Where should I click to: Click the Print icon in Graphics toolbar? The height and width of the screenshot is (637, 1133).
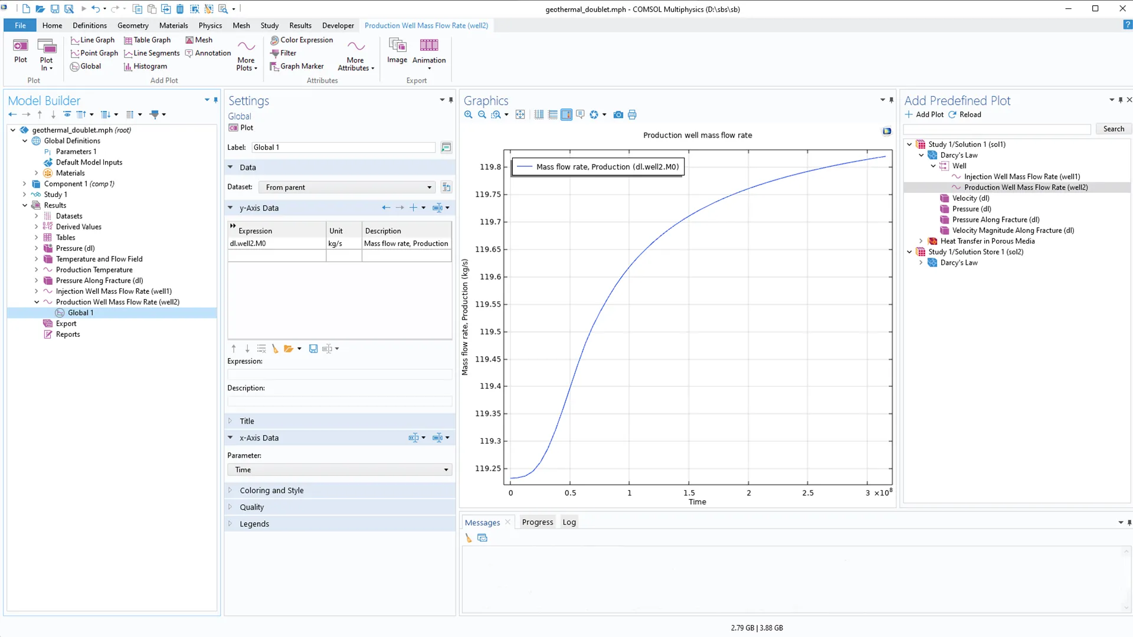coord(632,114)
